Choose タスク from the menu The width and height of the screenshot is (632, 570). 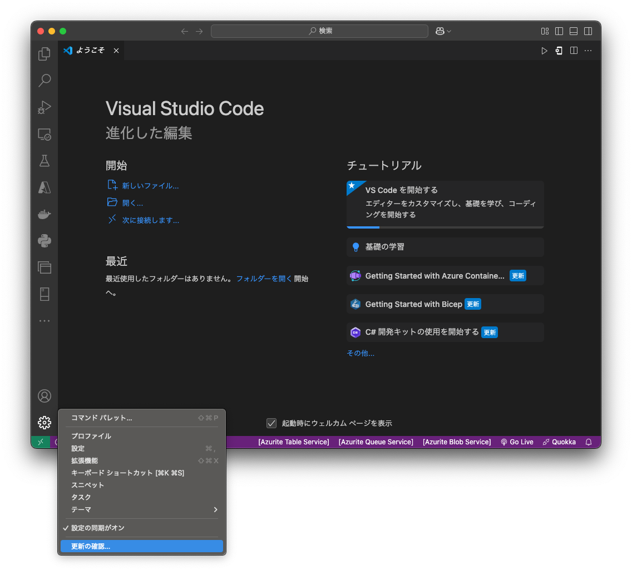(141, 498)
